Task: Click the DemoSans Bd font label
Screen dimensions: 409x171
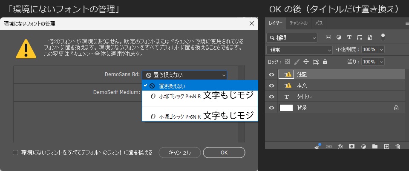Action: [122, 74]
